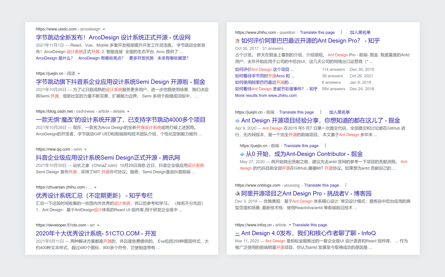Image resolution: width=445 pixels, height=277 pixels.
Task: Click the https://www.uisdc.com URL text
Action: pos(56,29)
